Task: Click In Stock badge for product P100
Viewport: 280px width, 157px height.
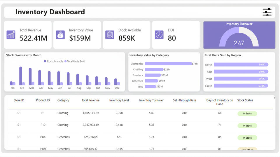Action: coord(247,138)
